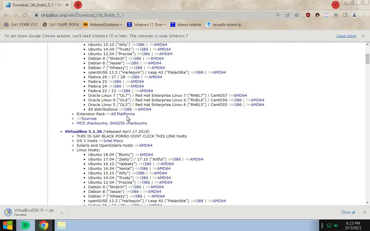Dismiss the Chrome update infobar

pyautogui.click(x=363, y=36)
